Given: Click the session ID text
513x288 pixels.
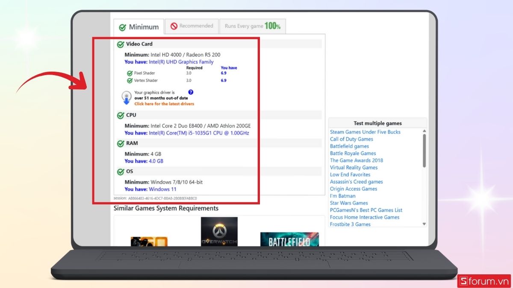Looking at the screenshot, I should click(x=155, y=198).
